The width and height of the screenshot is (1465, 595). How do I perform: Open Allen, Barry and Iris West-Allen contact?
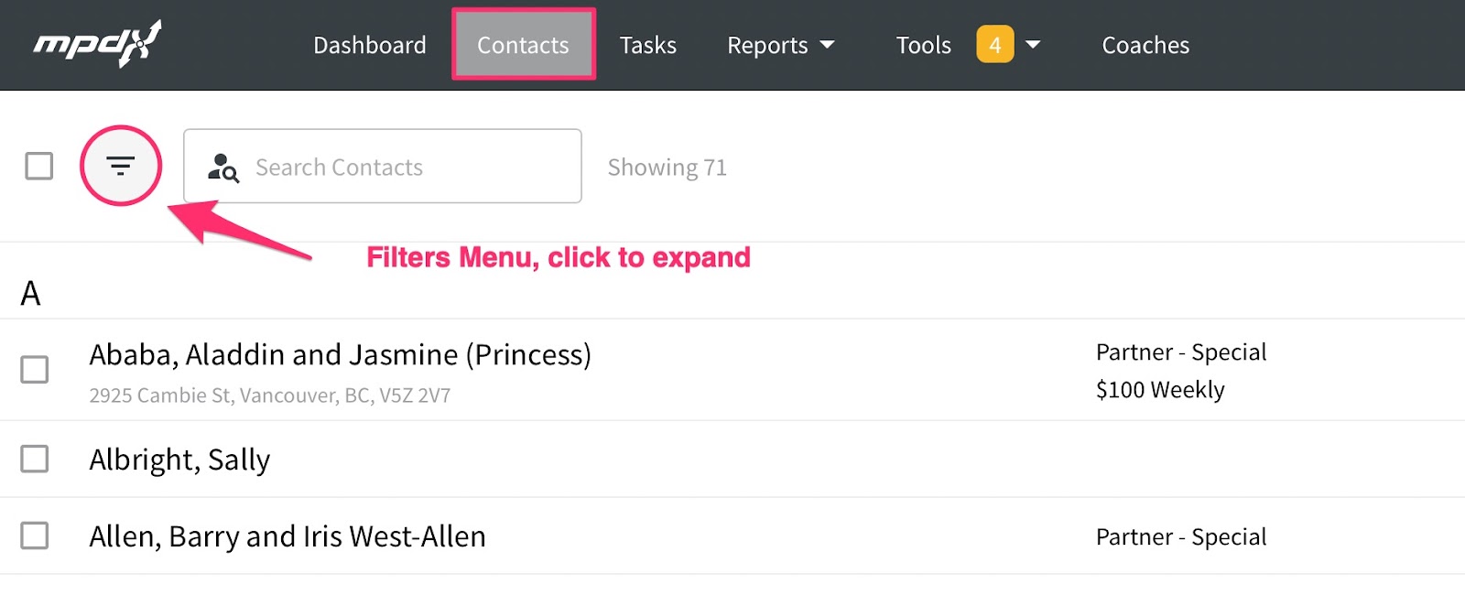[x=288, y=536]
